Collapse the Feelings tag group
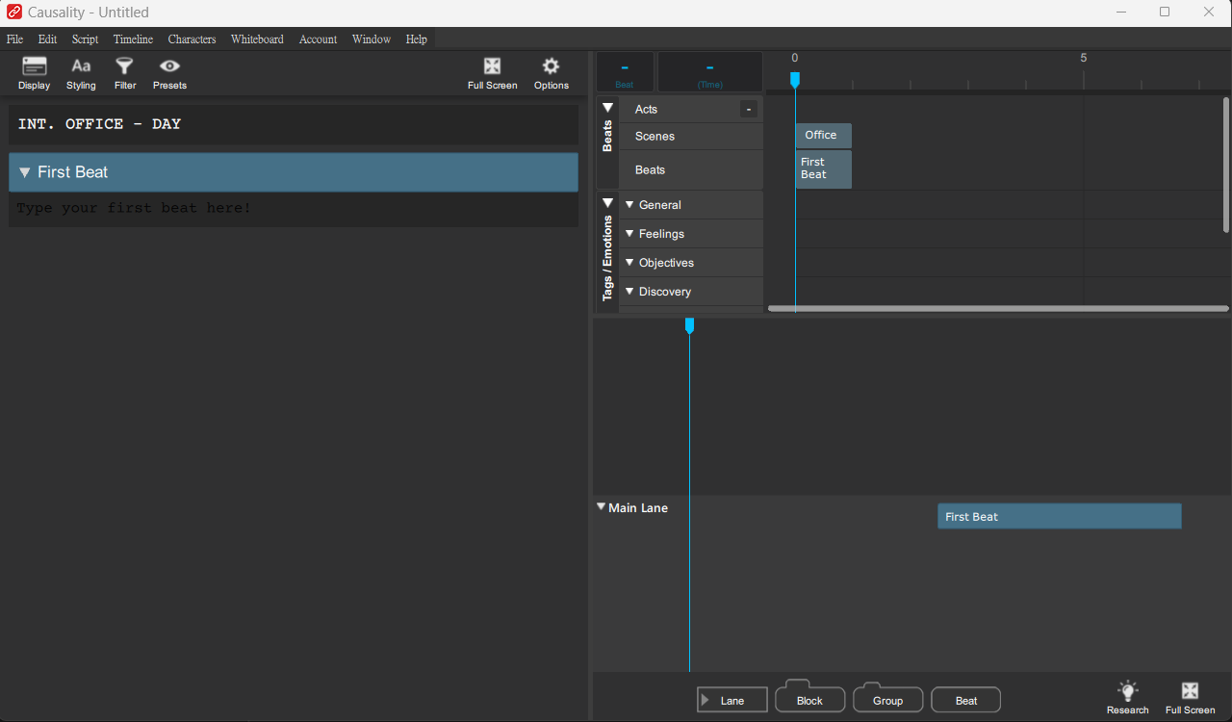Viewport: 1232px width, 722px height. tap(629, 234)
